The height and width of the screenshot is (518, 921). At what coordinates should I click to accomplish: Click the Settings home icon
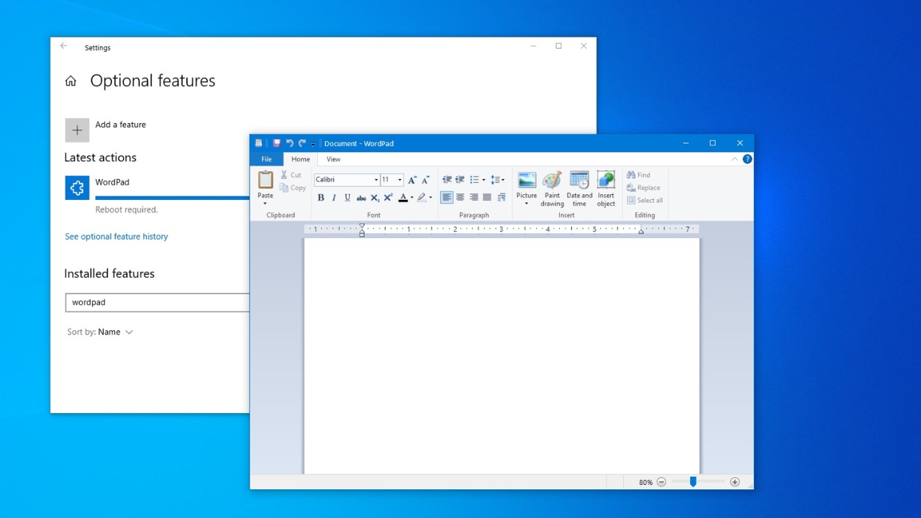pyautogui.click(x=71, y=81)
